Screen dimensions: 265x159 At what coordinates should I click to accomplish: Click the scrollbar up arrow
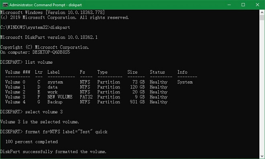click(x=262, y=12)
